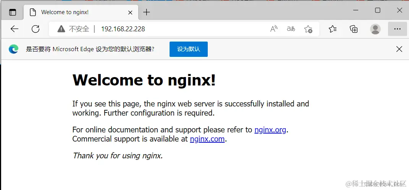
Task: Add this page to favorites
Action: click(308, 29)
